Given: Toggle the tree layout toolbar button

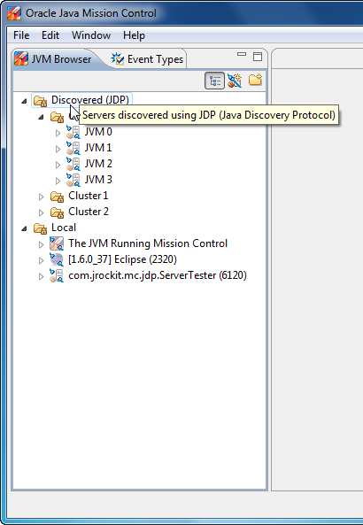Looking at the screenshot, I should click(x=214, y=81).
